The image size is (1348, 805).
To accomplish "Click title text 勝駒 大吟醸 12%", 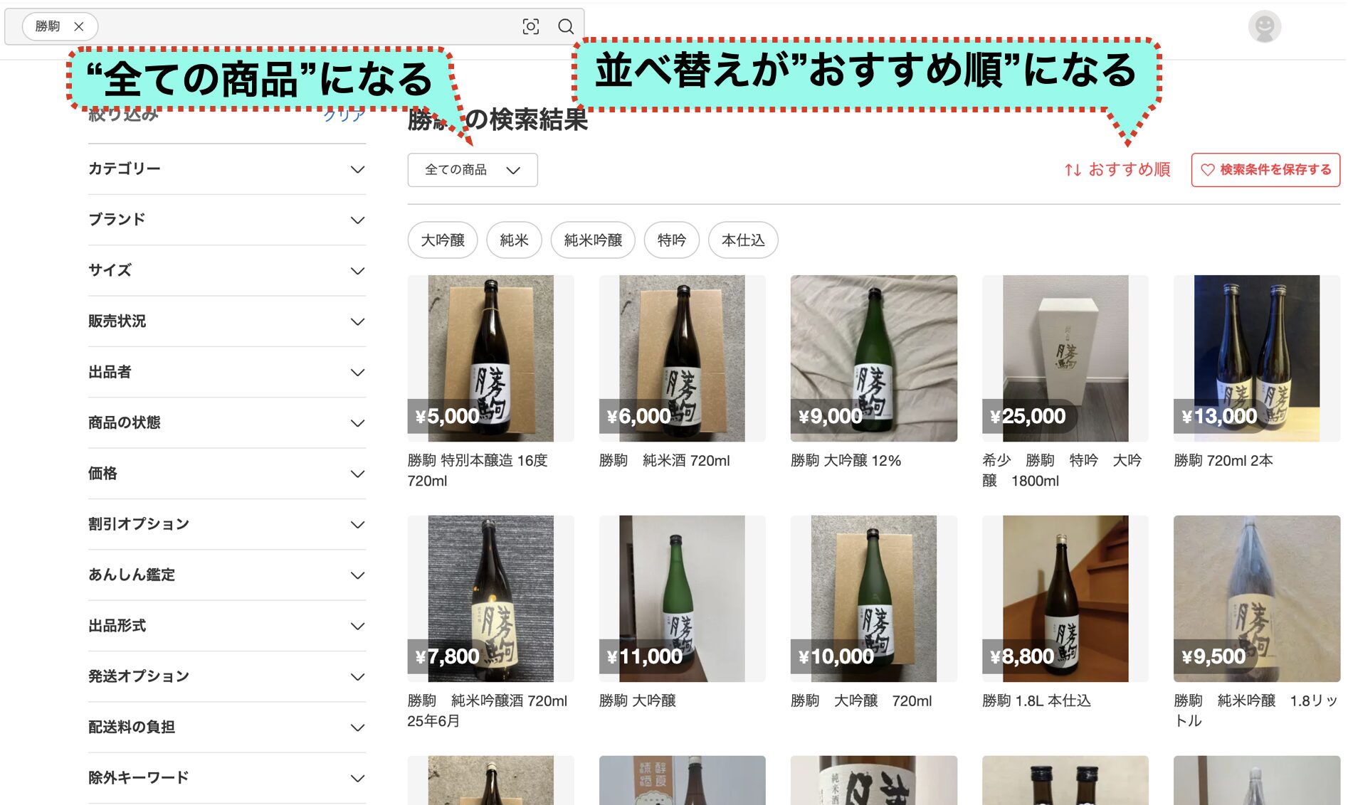I will tap(846, 461).
